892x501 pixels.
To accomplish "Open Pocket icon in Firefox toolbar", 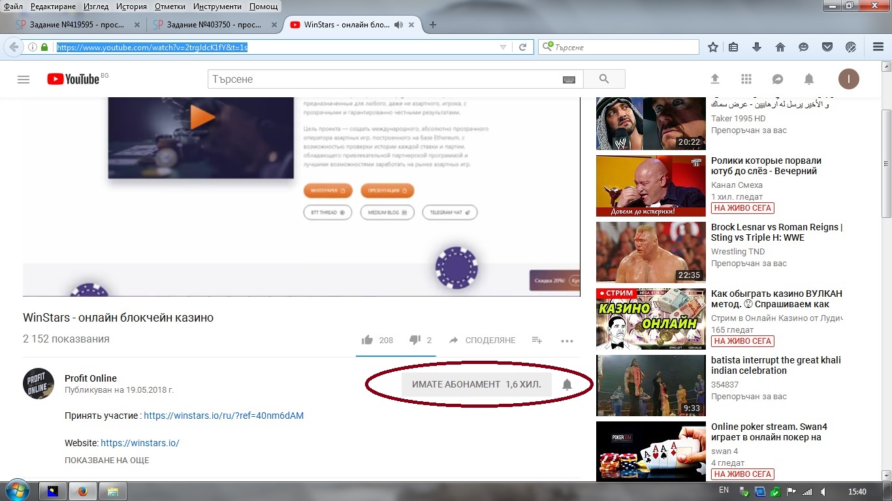I will click(827, 47).
